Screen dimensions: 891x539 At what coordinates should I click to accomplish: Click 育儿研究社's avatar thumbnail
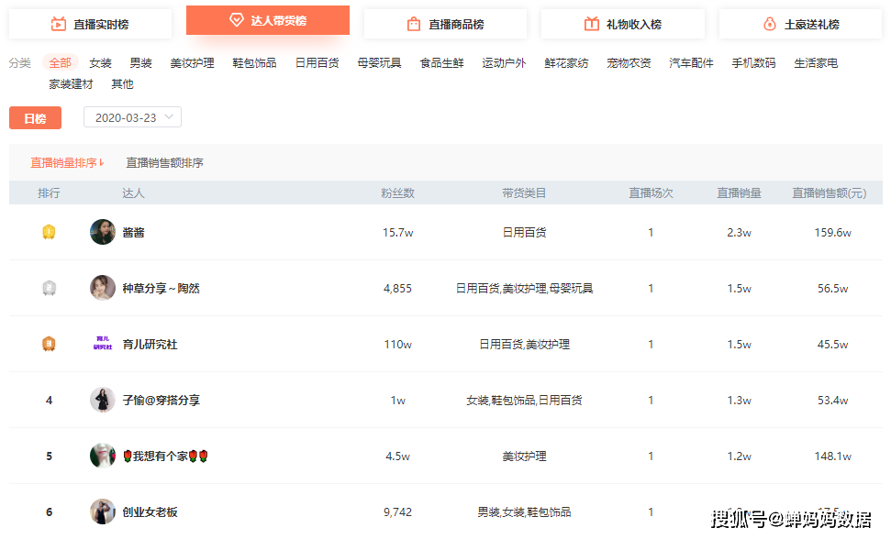pyautogui.click(x=102, y=344)
